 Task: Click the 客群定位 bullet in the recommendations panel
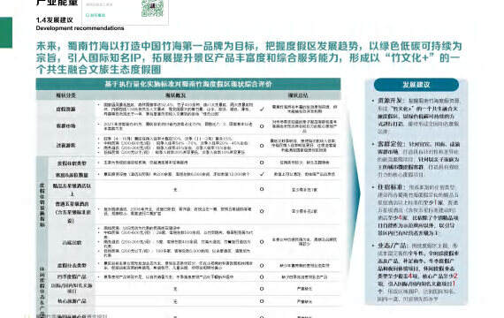click(390, 144)
